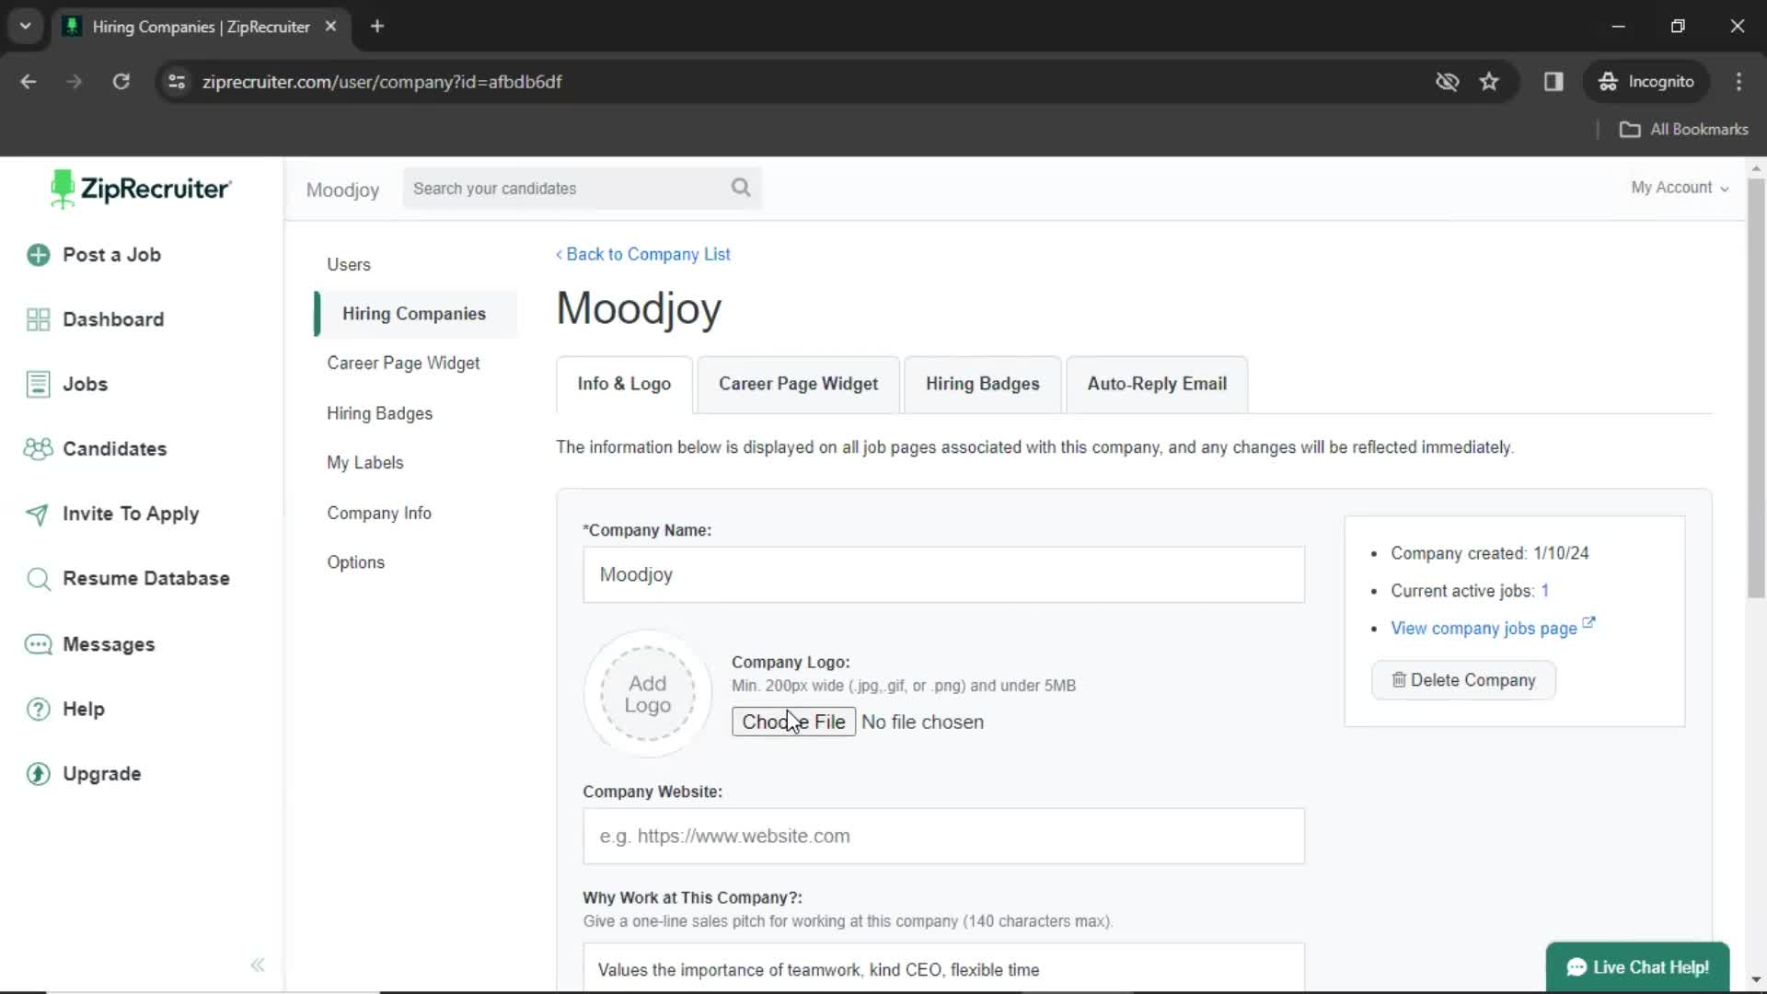Select the Hiring Companies menu item

click(414, 313)
